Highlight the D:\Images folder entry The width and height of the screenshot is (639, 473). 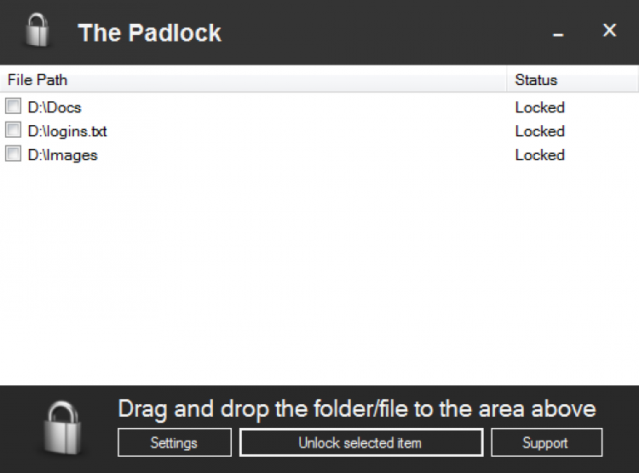pos(62,155)
